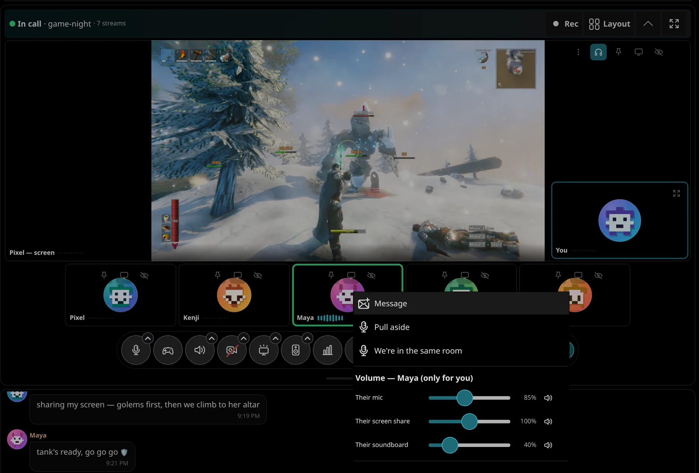
Task: Click Kenji's avatar in his tile
Action: click(x=234, y=295)
